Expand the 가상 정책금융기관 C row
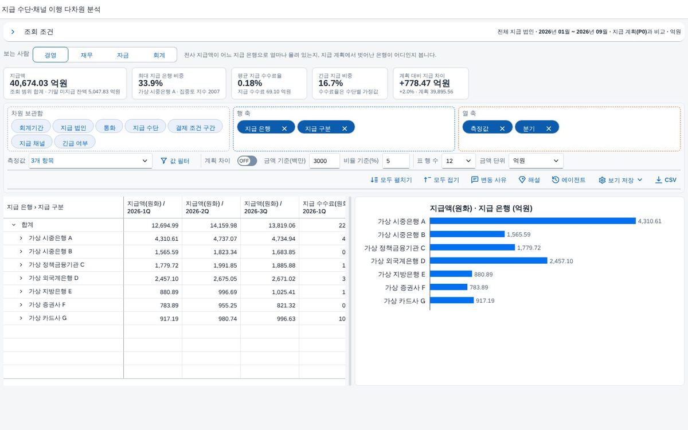The image size is (688, 430). [21, 265]
